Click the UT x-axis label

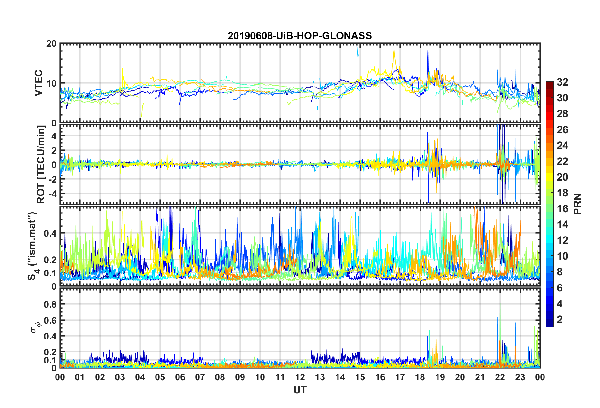pos(300,390)
